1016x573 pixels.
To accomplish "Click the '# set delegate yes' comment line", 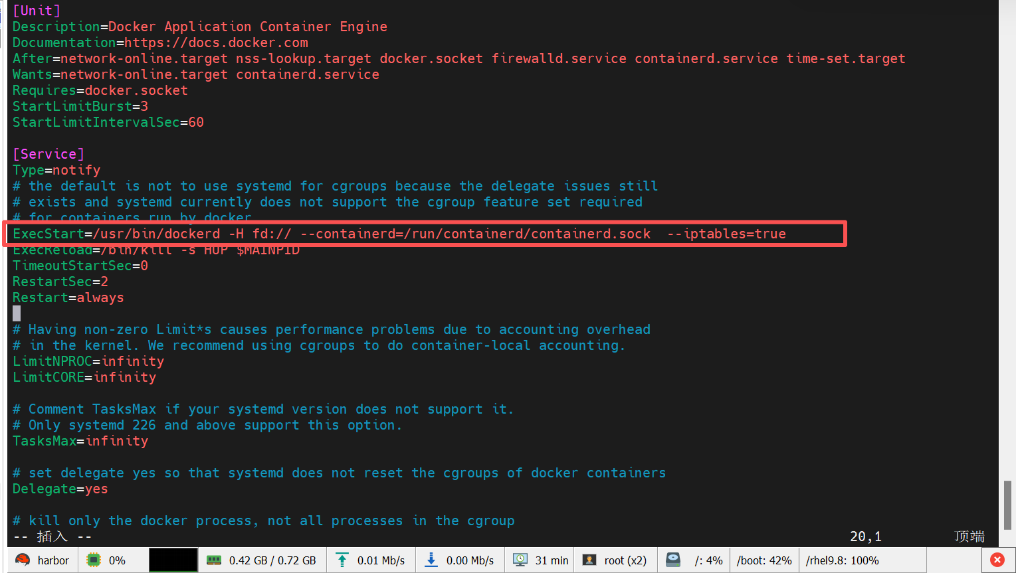I will pos(340,473).
